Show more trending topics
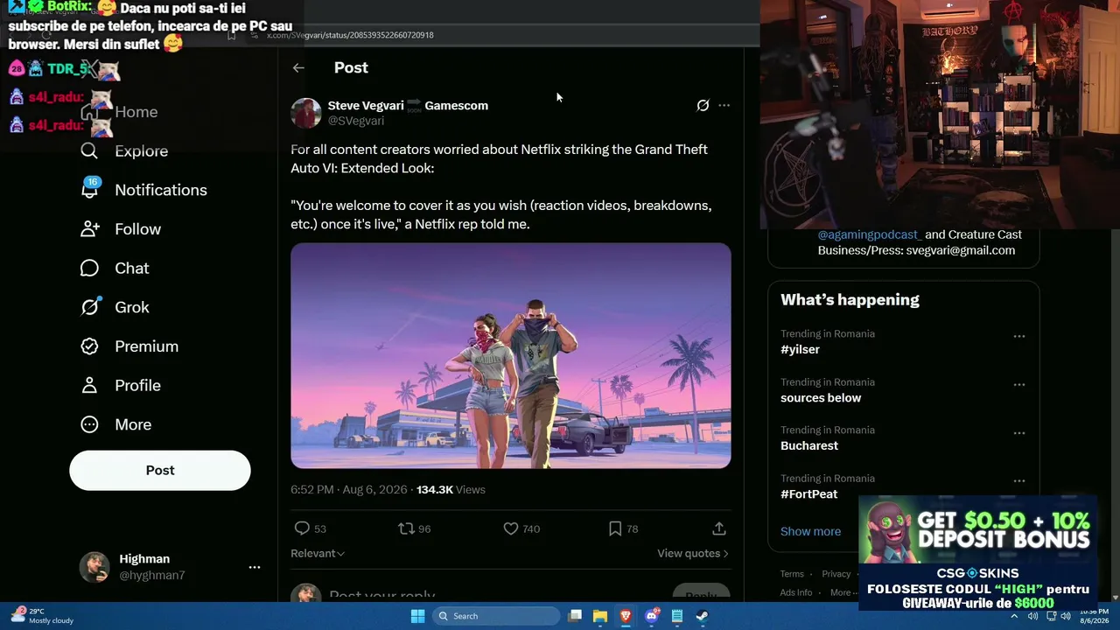1120x630 pixels. click(x=810, y=531)
